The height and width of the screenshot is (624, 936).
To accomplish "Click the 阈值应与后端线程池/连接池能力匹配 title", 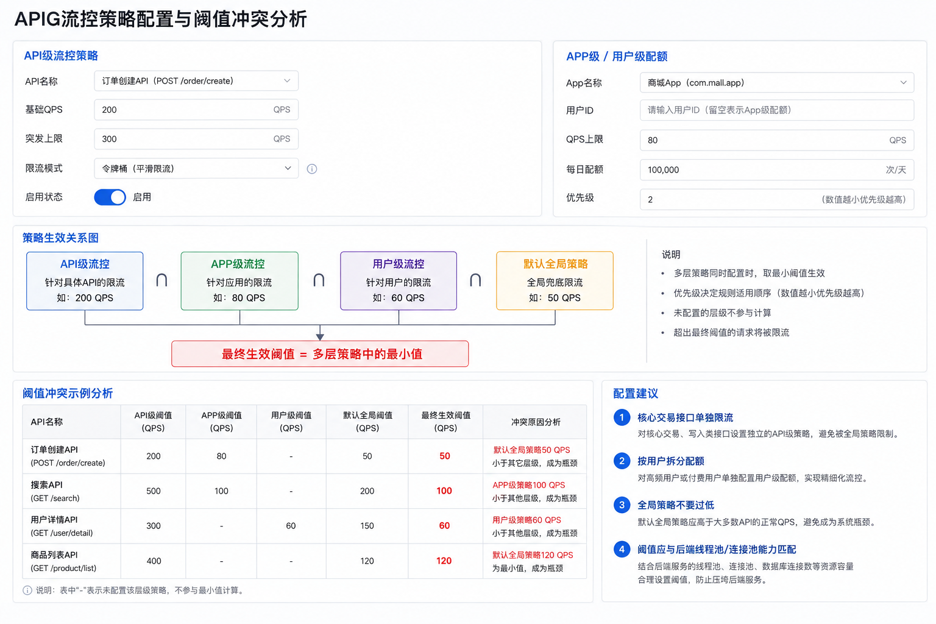I will click(717, 550).
